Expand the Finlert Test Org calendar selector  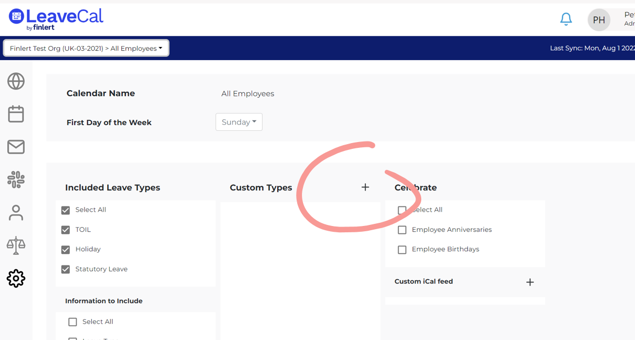pyautogui.click(x=86, y=48)
